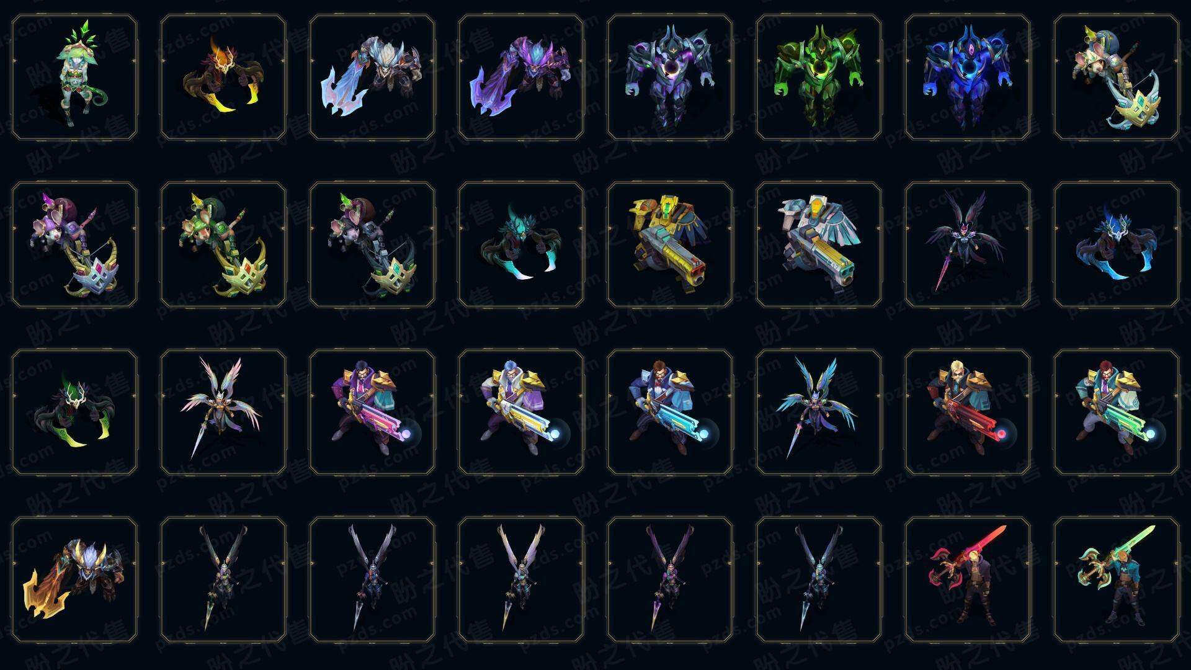Select the blue-winged angel with spear
The image size is (1191, 670).
819,412
